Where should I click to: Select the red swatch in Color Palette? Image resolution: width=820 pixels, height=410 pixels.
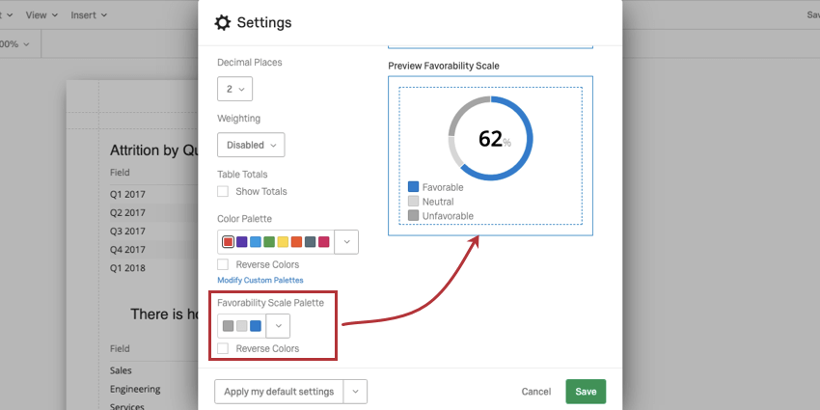[229, 241]
